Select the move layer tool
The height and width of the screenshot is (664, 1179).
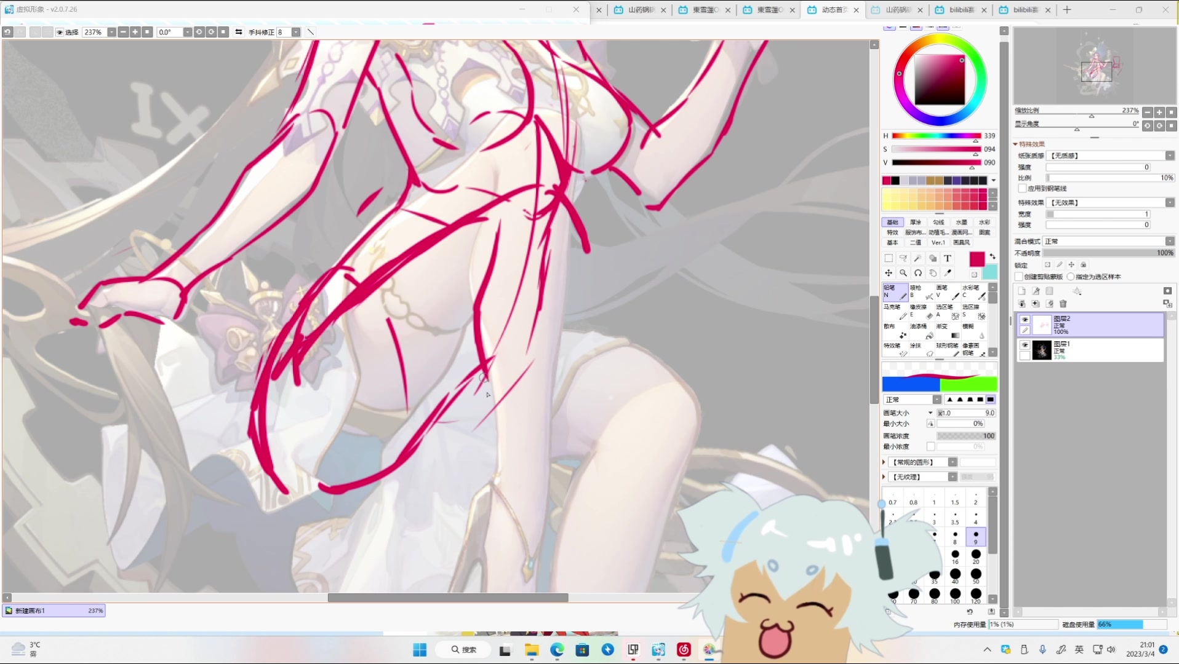click(x=889, y=273)
